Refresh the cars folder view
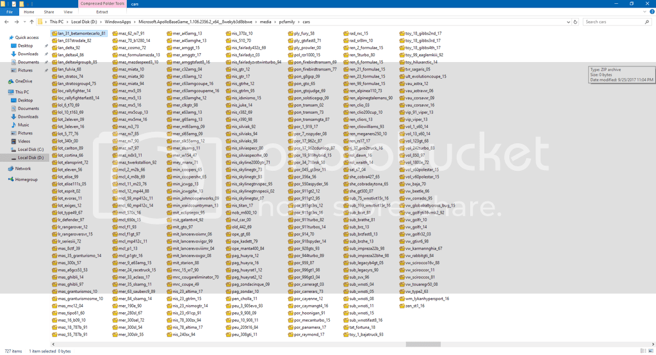This screenshot has width=656, height=355. (x=576, y=22)
